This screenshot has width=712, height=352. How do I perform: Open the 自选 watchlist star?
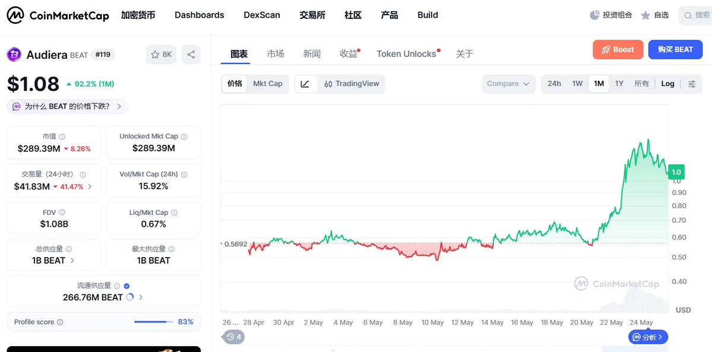645,15
